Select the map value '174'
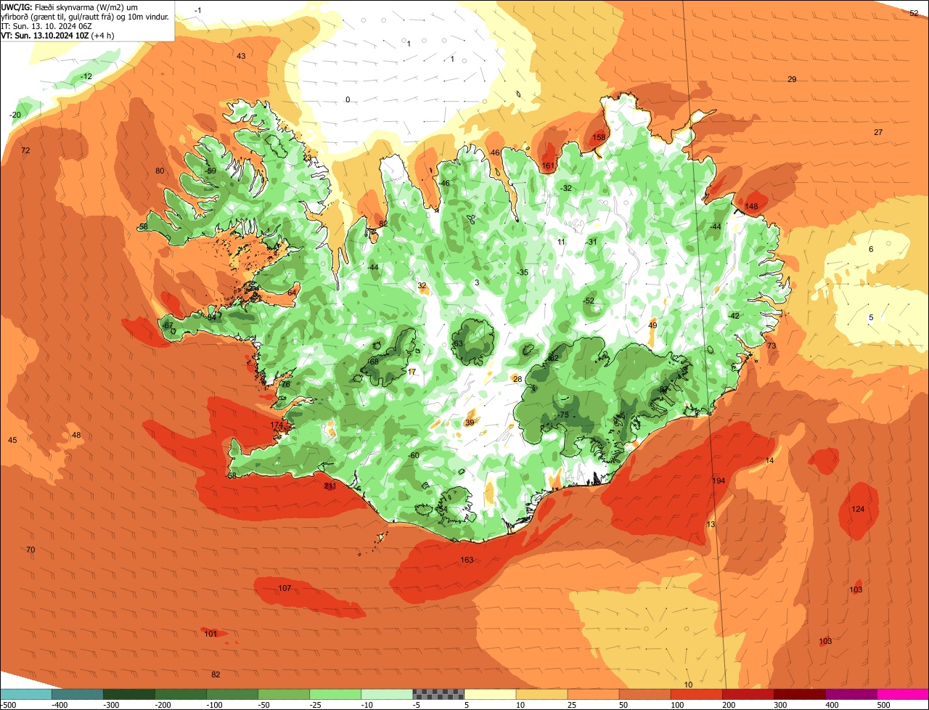The height and width of the screenshot is (710, 929). [x=277, y=425]
